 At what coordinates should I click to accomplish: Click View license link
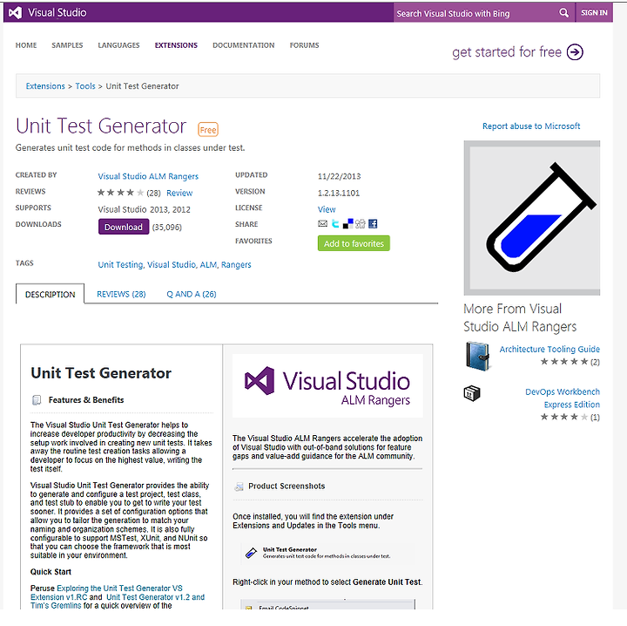click(x=327, y=209)
